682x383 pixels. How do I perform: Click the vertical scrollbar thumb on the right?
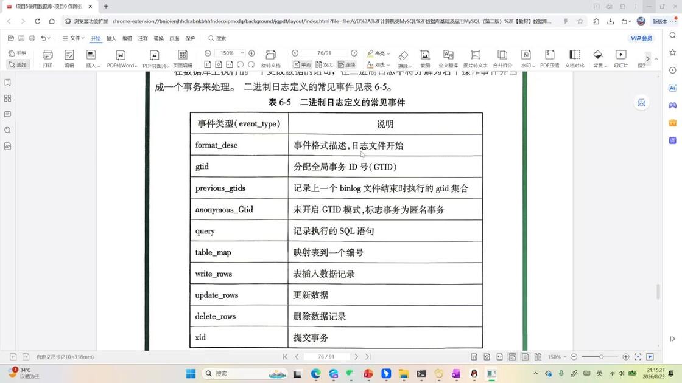(658, 291)
